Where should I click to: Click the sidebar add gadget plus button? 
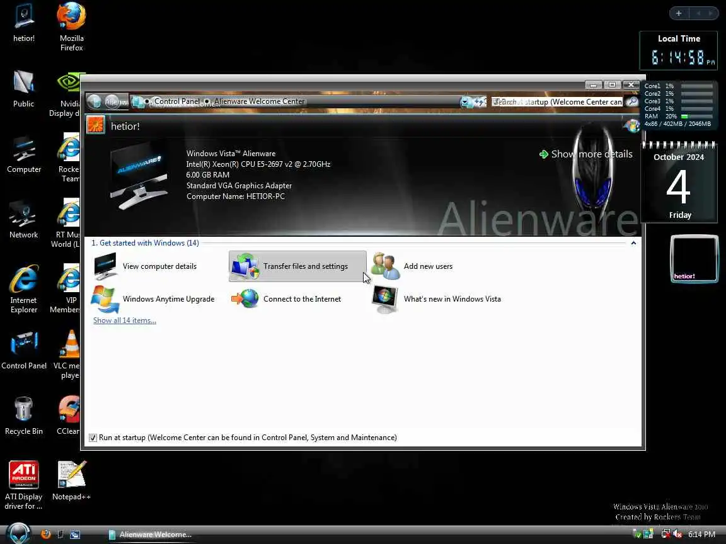click(x=679, y=13)
